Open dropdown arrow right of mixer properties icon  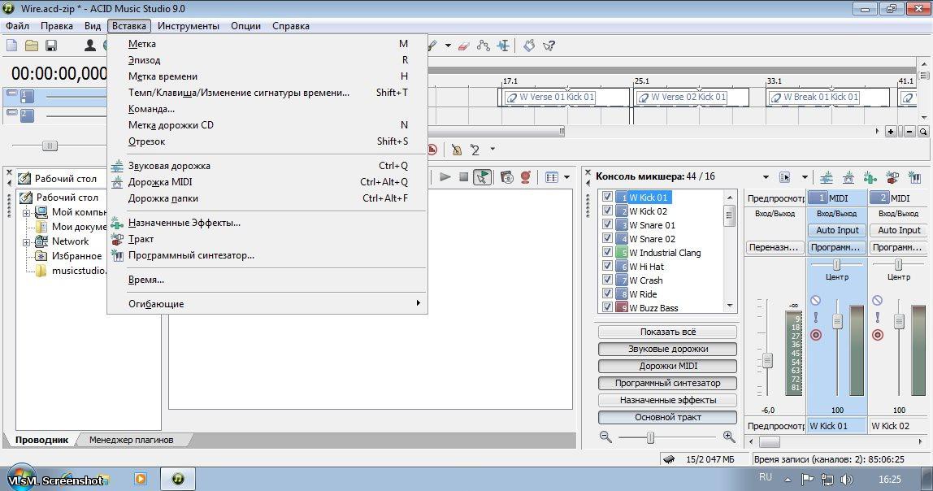(x=805, y=176)
